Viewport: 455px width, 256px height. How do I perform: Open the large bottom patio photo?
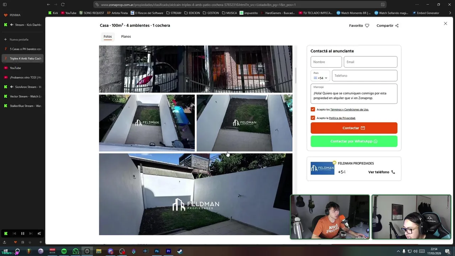[196, 194]
